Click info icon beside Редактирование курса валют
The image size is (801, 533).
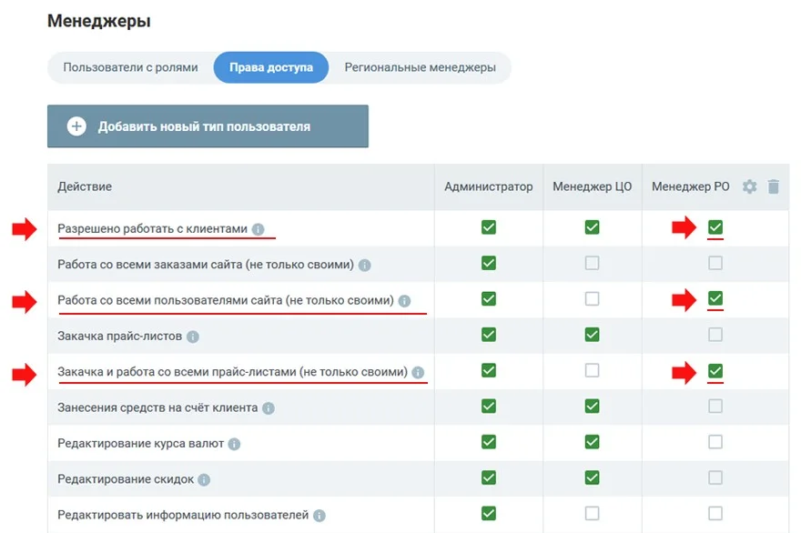coord(235,444)
